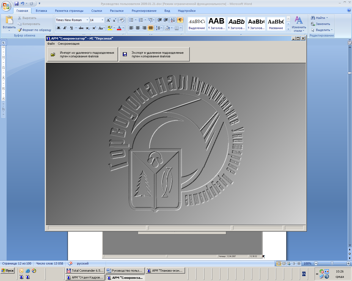Toggle bold Ж formatting

[59, 28]
